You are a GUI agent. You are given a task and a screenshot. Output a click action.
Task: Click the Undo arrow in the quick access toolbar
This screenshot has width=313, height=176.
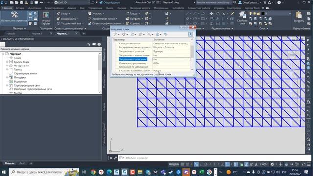pyautogui.click(x=41, y=3)
